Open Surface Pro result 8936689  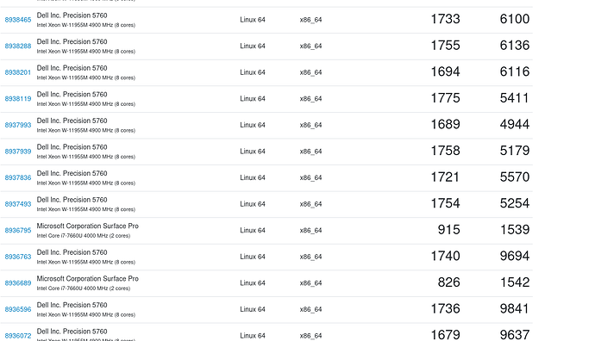pyautogui.click(x=18, y=283)
